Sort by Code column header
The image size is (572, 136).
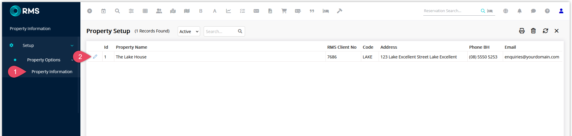[368, 47]
